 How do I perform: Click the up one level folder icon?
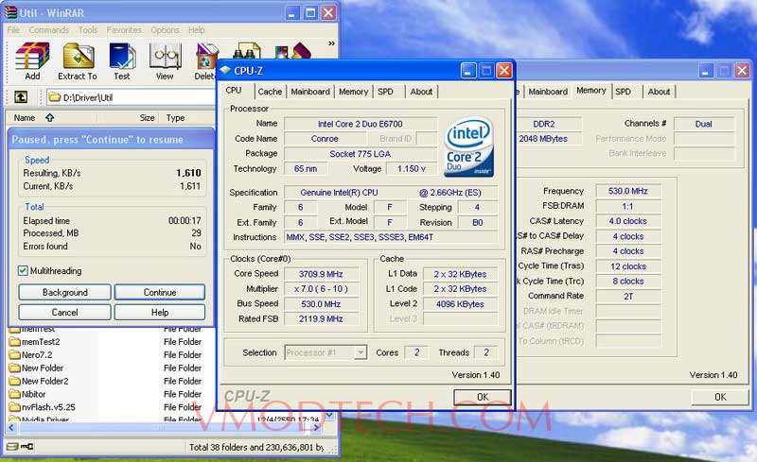[20, 97]
